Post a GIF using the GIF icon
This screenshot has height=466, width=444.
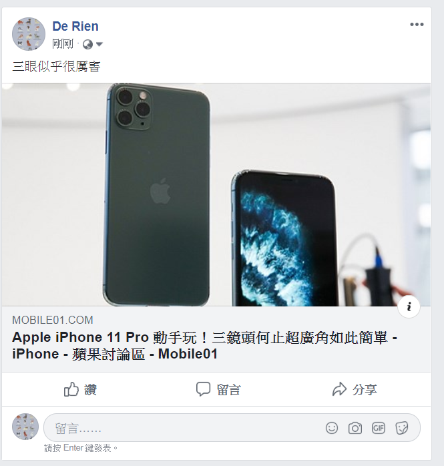379,428
